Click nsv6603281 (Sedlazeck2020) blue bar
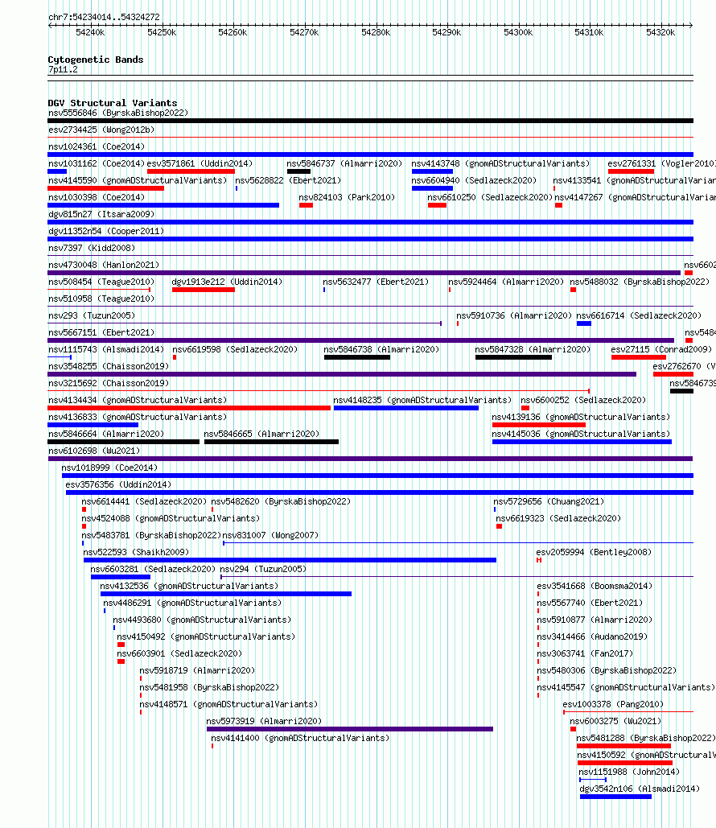 click(x=121, y=577)
